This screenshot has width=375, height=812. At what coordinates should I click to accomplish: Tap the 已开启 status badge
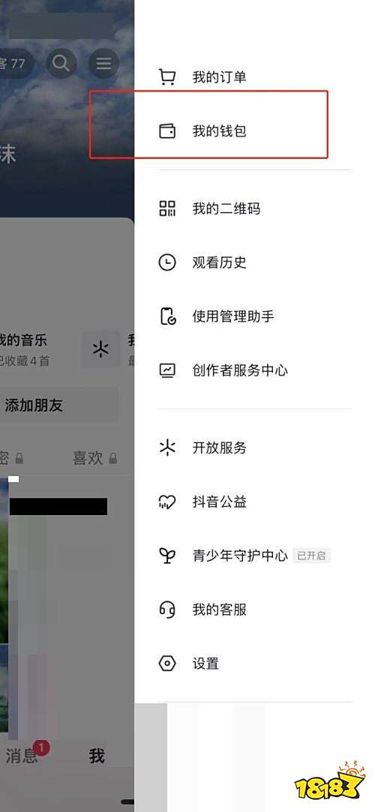(x=310, y=556)
